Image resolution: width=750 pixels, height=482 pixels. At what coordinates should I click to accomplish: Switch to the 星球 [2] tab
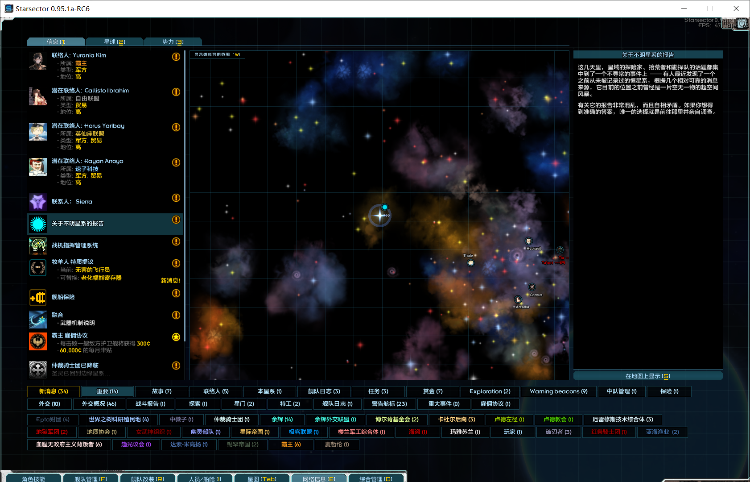(114, 42)
